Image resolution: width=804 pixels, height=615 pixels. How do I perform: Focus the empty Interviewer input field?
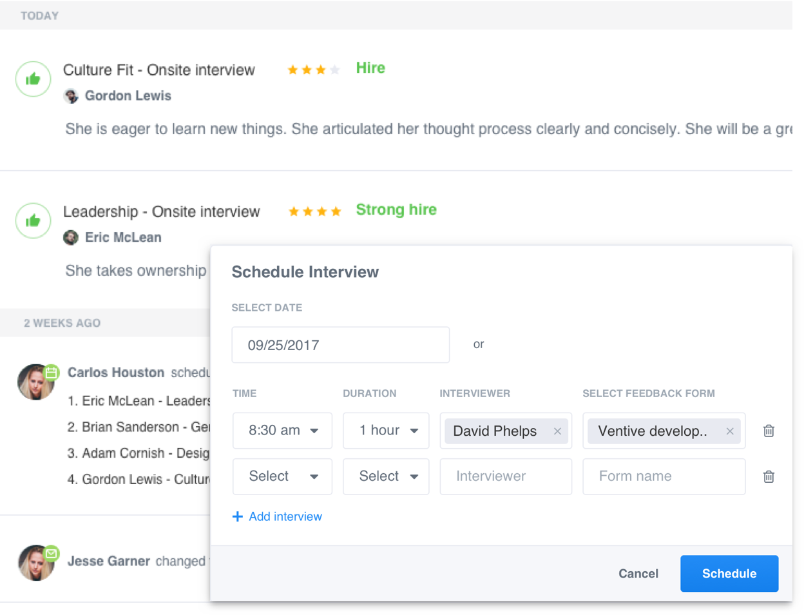tap(506, 476)
